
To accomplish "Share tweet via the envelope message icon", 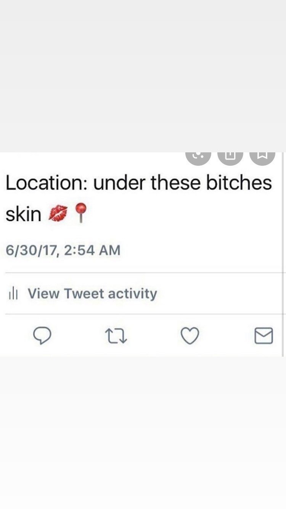I will pos(264,336).
